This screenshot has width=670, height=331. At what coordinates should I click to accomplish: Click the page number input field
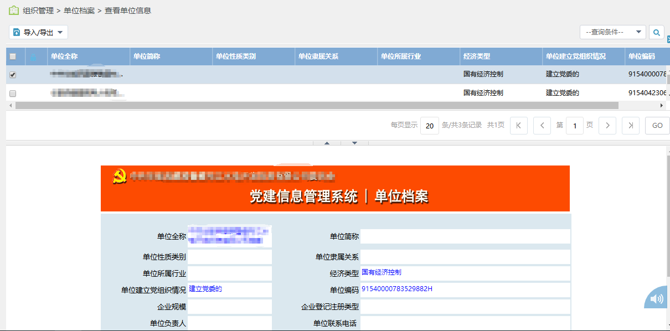(x=575, y=126)
